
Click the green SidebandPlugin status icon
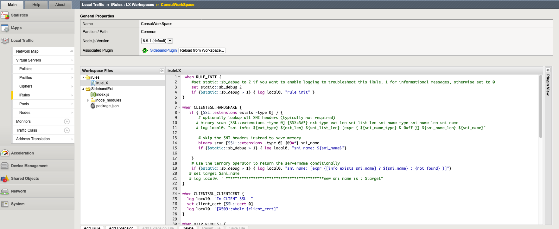(145, 50)
